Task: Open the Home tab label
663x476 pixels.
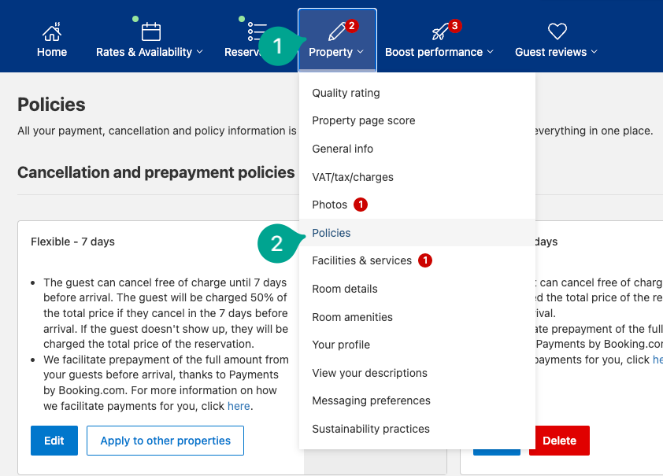Action: pyautogui.click(x=52, y=52)
